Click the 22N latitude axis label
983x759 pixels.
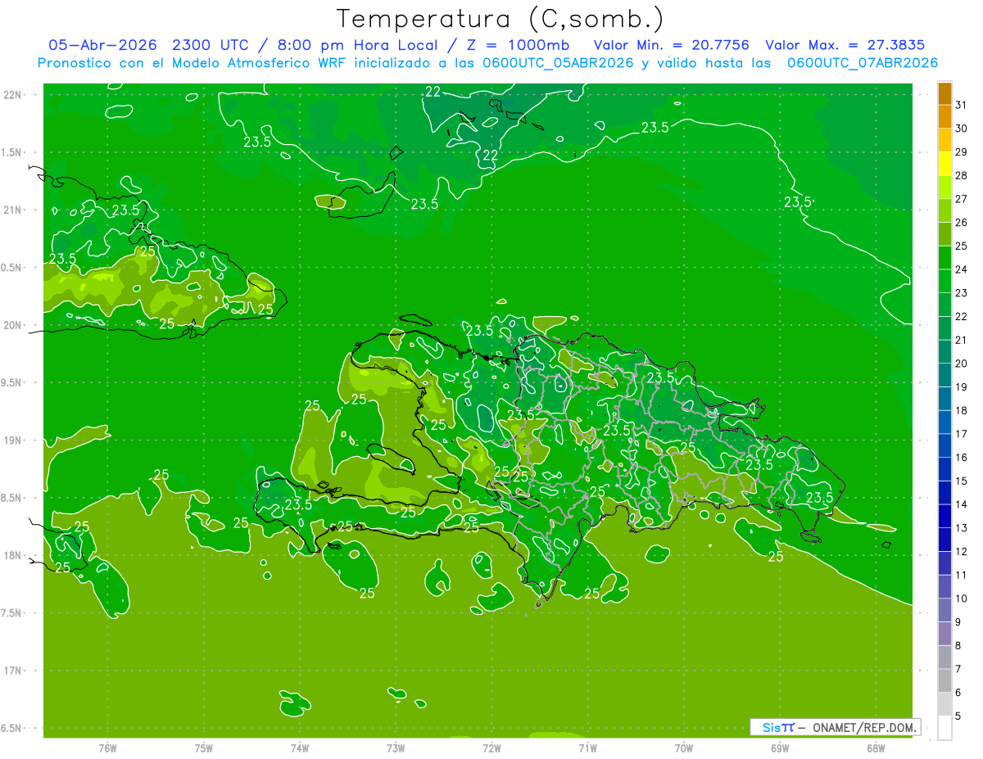click(x=14, y=94)
